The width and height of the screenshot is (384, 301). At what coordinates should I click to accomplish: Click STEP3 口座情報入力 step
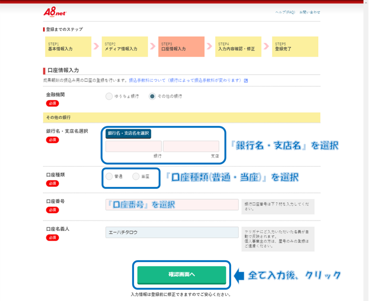click(181, 47)
